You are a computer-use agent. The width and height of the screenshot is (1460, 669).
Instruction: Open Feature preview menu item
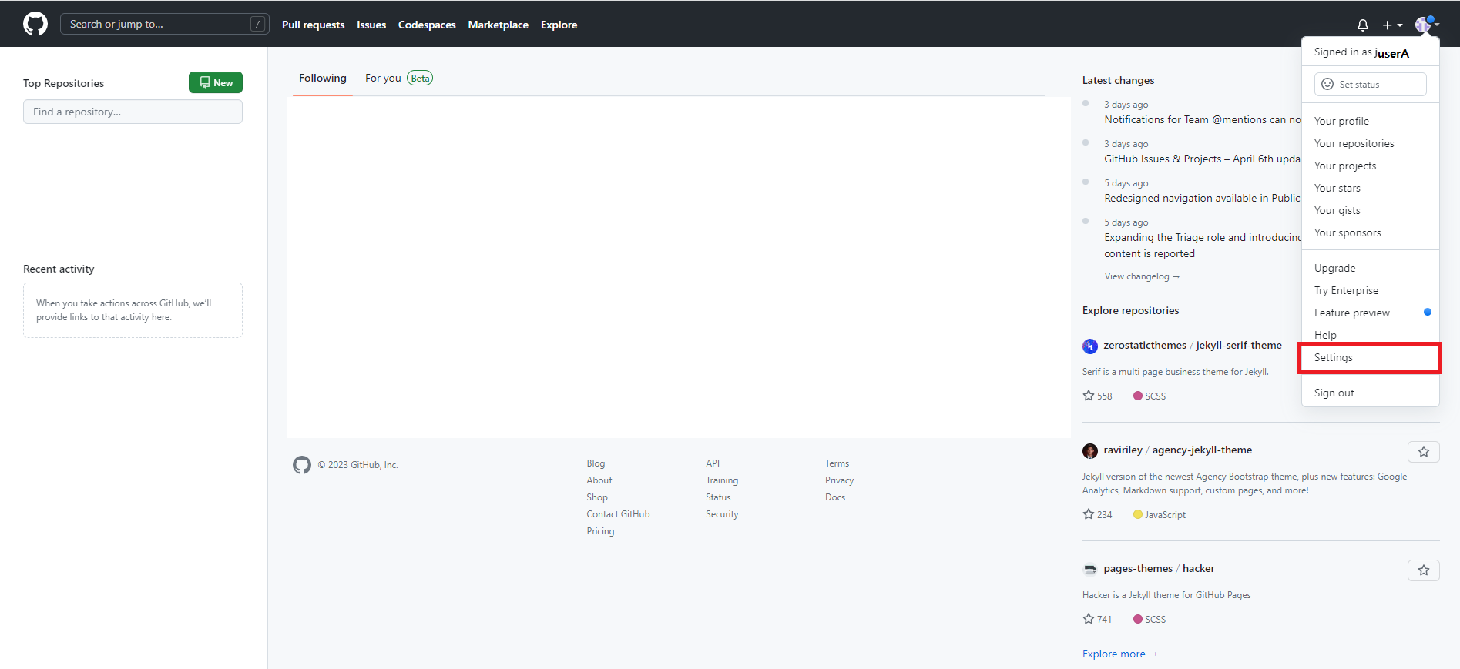1370,313
